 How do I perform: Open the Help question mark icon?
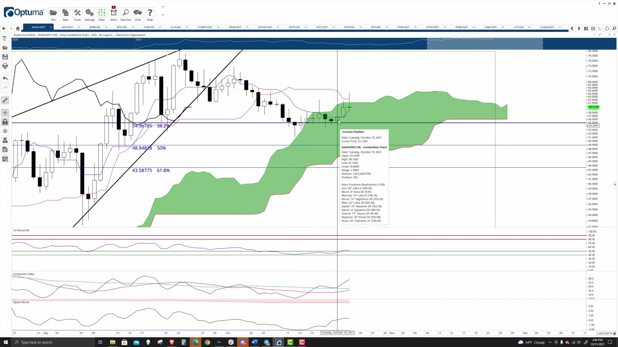point(150,14)
